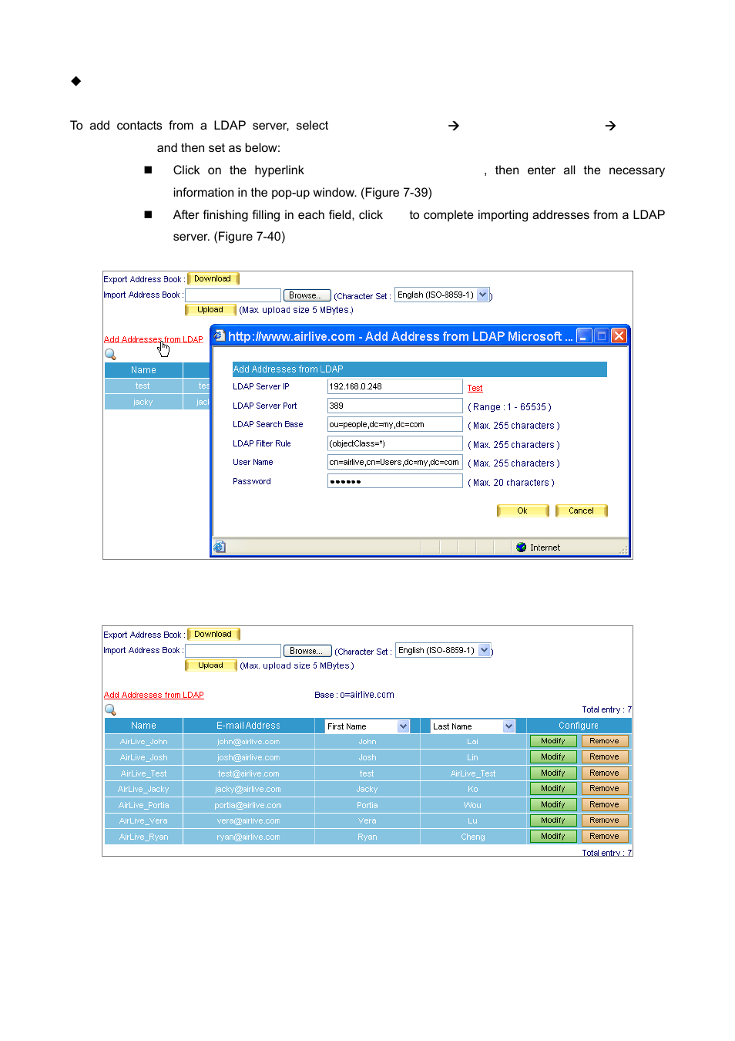This screenshot has width=735, height=1041.
Task: Click Ok button in LDAP popup
Action: (x=522, y=510)
